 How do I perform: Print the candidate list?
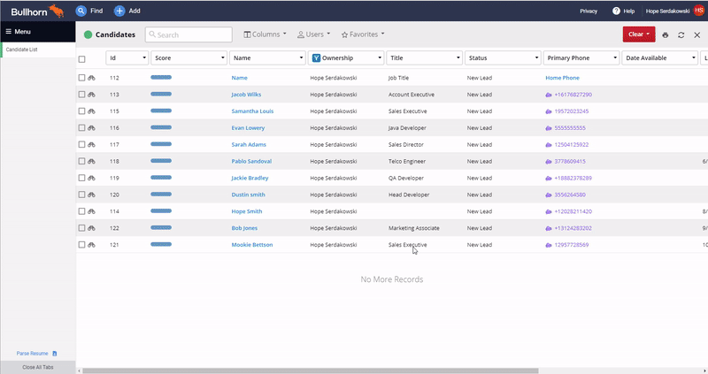[x=666, y=34]
